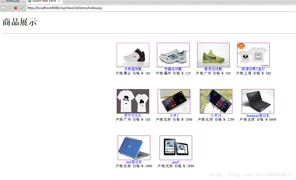Click the text 产地:福州 价格:￥ 120
Image resolution: width=296 pixels, height=180 pixels.
click(173, 73)
